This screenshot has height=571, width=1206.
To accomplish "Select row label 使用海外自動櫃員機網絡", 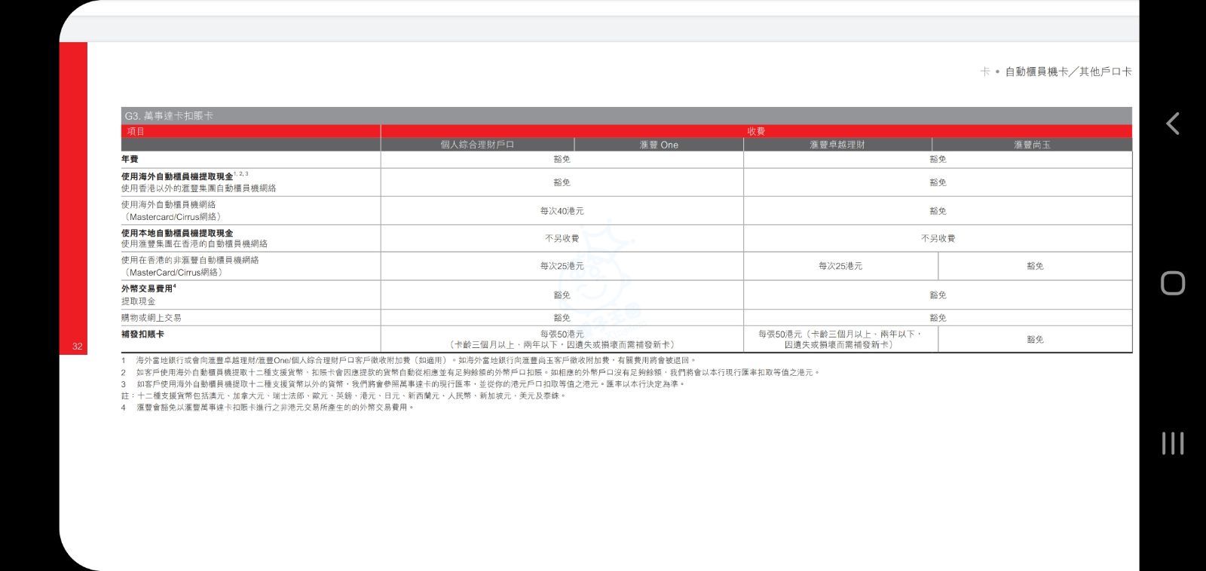I will coord(168,204).
